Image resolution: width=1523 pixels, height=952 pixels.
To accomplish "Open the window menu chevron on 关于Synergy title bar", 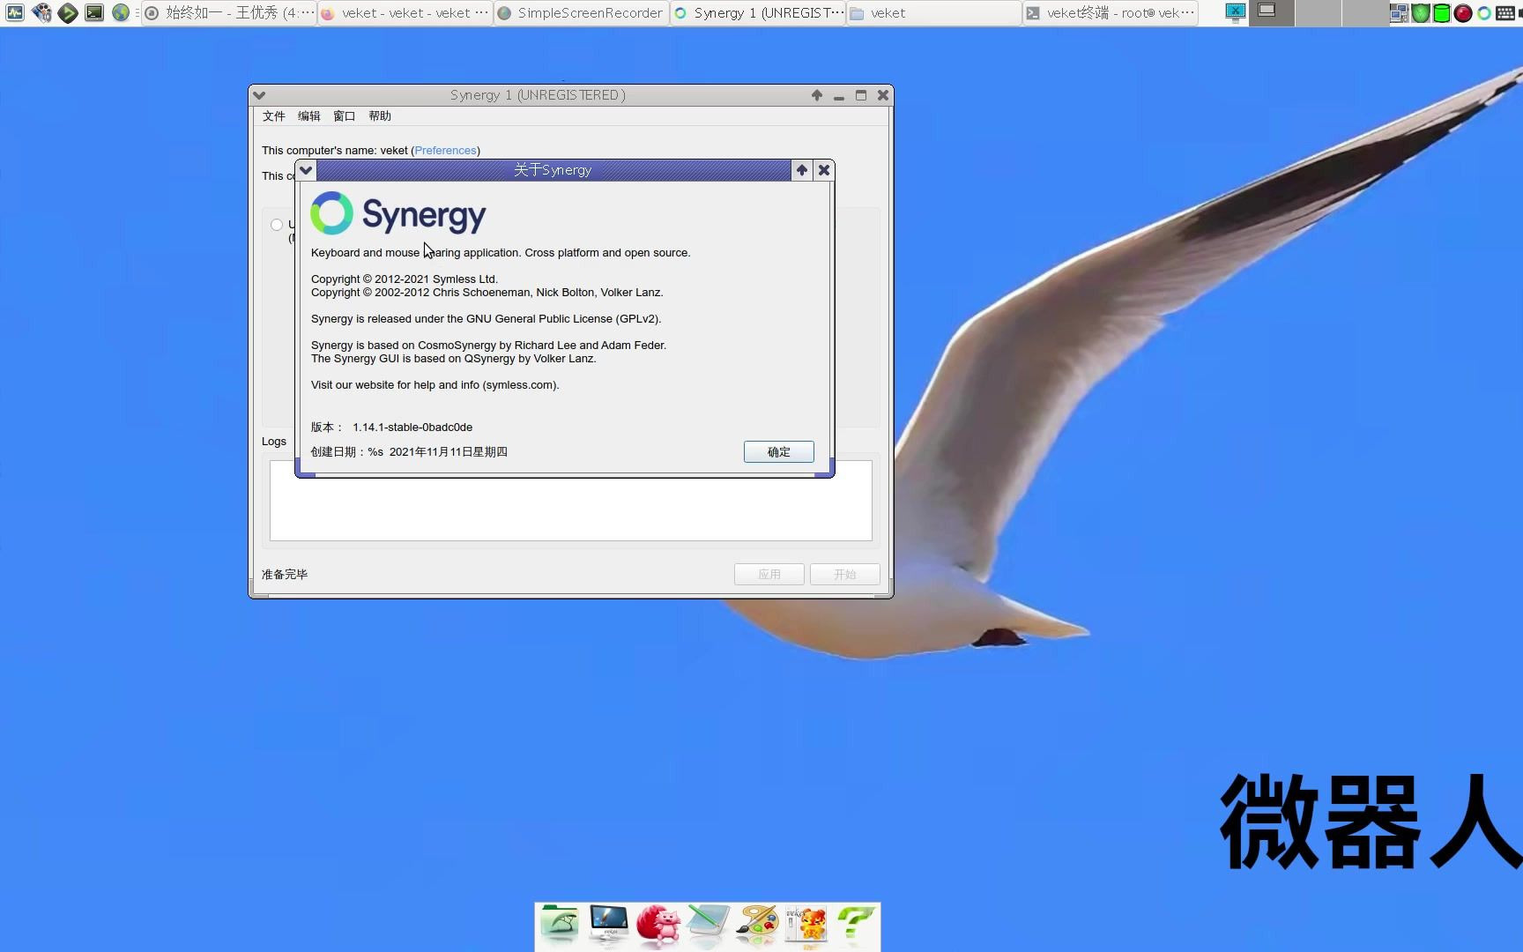I will tap(306, 170).
